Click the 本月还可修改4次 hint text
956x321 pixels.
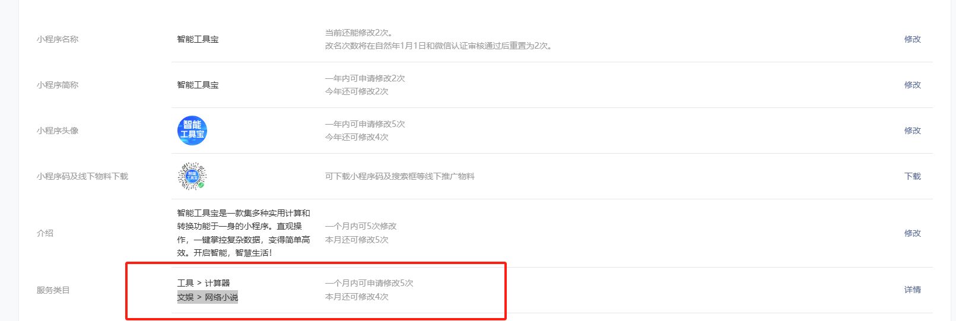[x=357, y=297]
